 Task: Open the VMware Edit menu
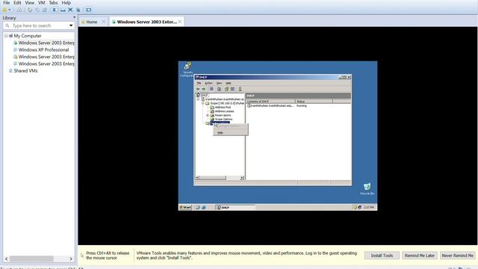tap(17, 3)
